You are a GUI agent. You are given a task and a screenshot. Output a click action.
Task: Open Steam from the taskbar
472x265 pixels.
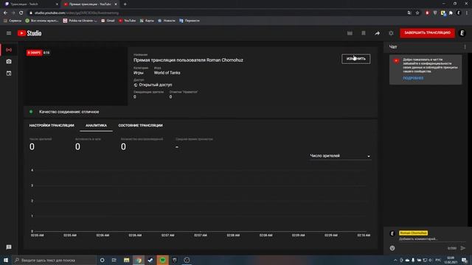pos(150,260)
